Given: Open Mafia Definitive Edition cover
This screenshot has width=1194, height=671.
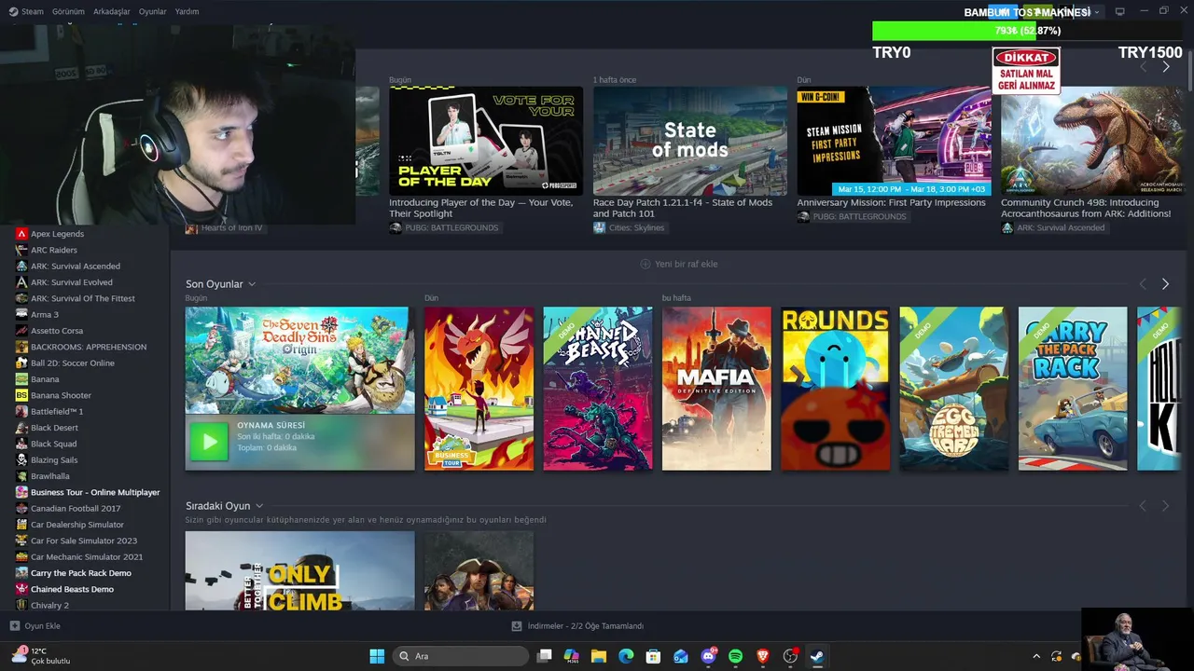Looking at the screenshot, I should click(716, 389).
